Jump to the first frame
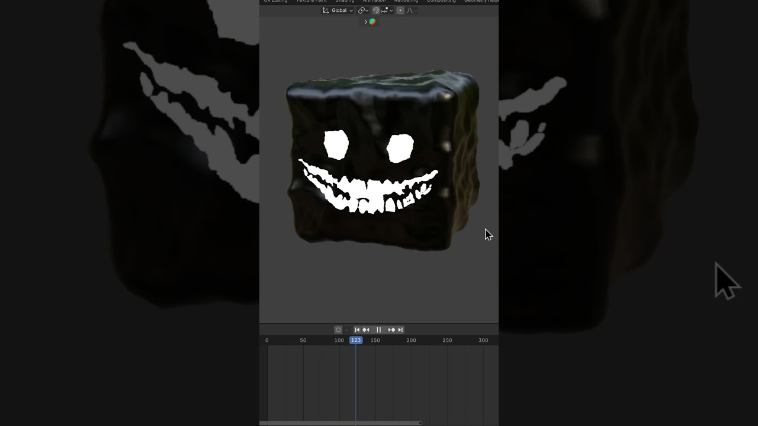This screenshot has height=426, width=758. click(357, 330)
